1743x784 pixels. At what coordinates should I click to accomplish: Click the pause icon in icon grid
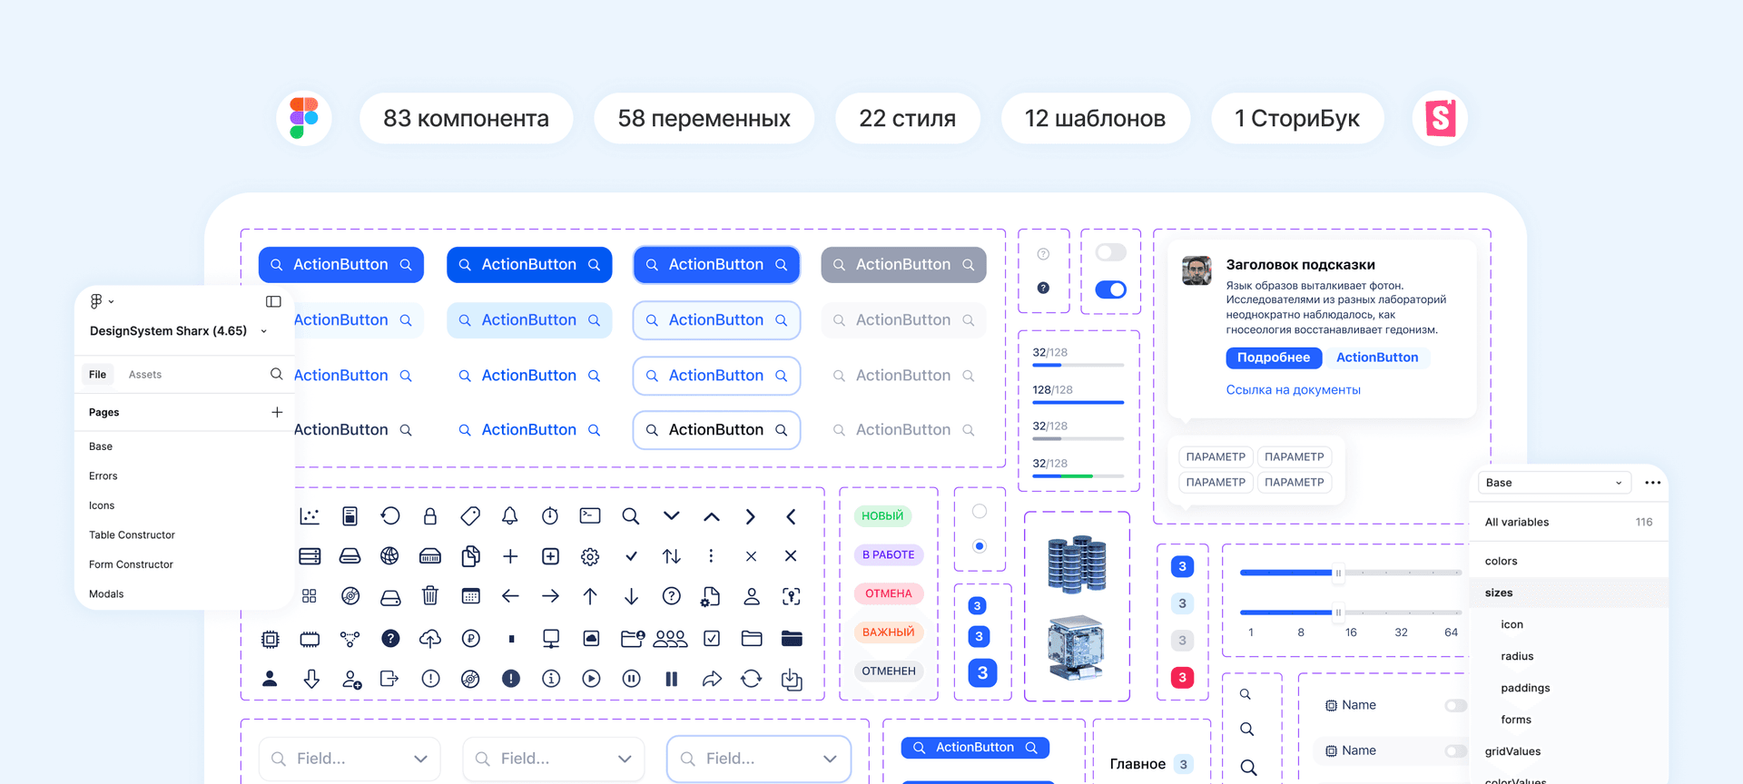(671, 679)
